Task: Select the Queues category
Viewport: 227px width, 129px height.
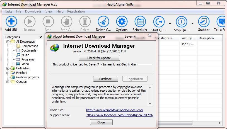Action: coord(21,82)
